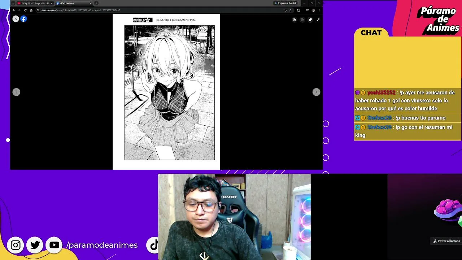
Task: Click the CHAT panel header
Action: [371, 33]
